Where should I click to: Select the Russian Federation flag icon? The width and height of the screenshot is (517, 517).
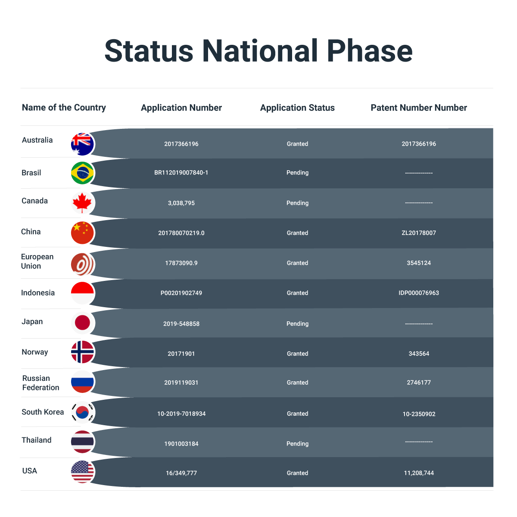click(82, 382)
